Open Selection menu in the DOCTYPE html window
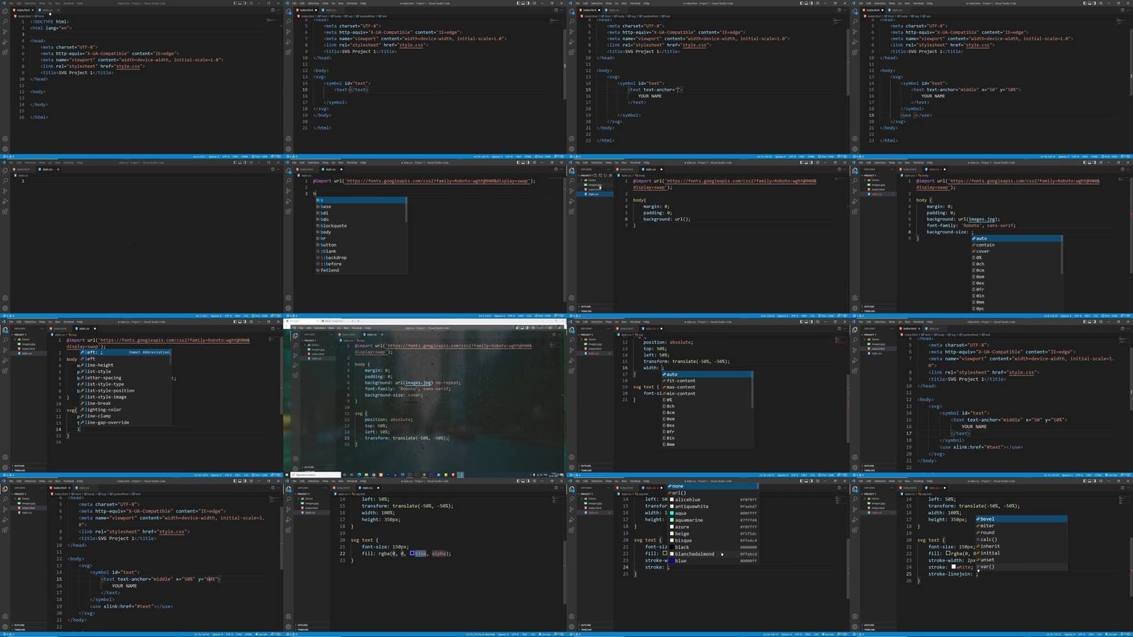Image resolution: width=1133 pixels, height=637 pixels. tap(30, 4)
